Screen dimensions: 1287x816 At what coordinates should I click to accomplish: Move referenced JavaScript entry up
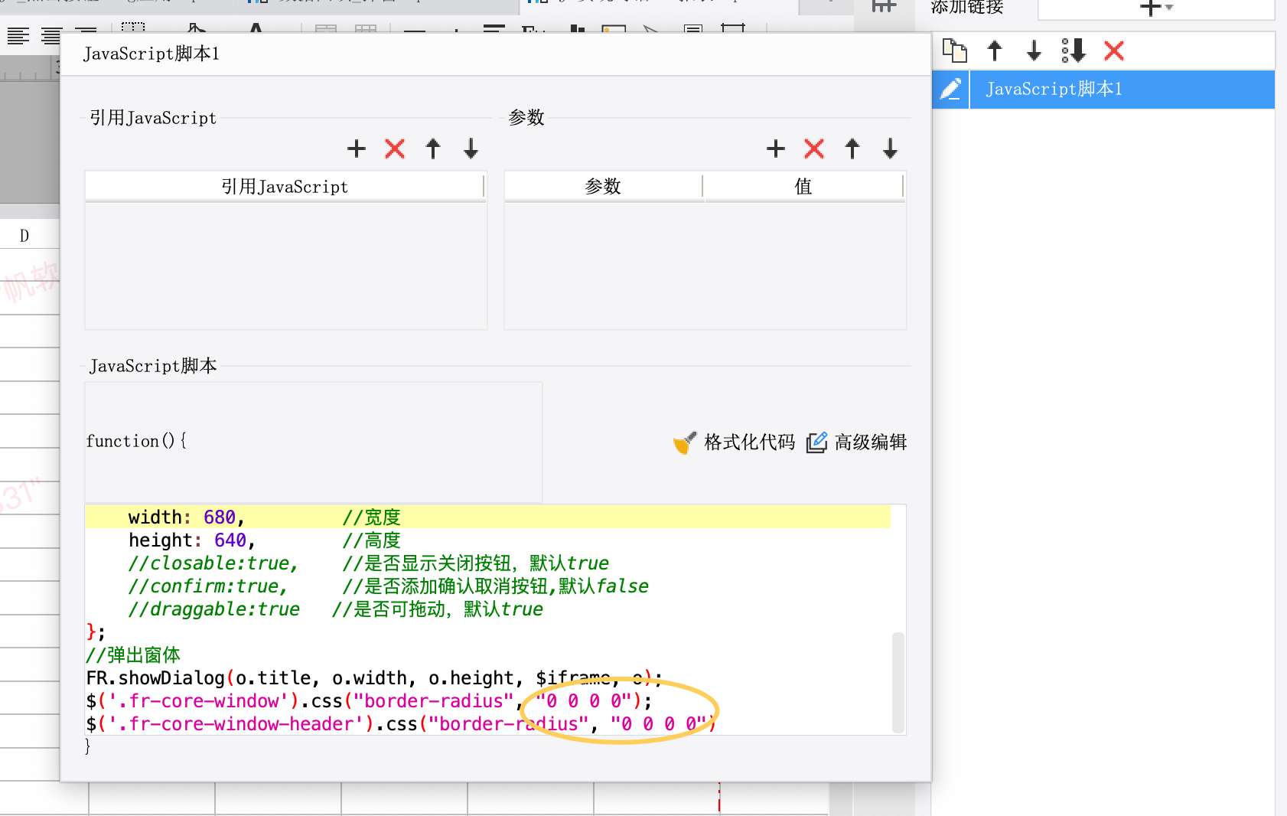(433, 149)
